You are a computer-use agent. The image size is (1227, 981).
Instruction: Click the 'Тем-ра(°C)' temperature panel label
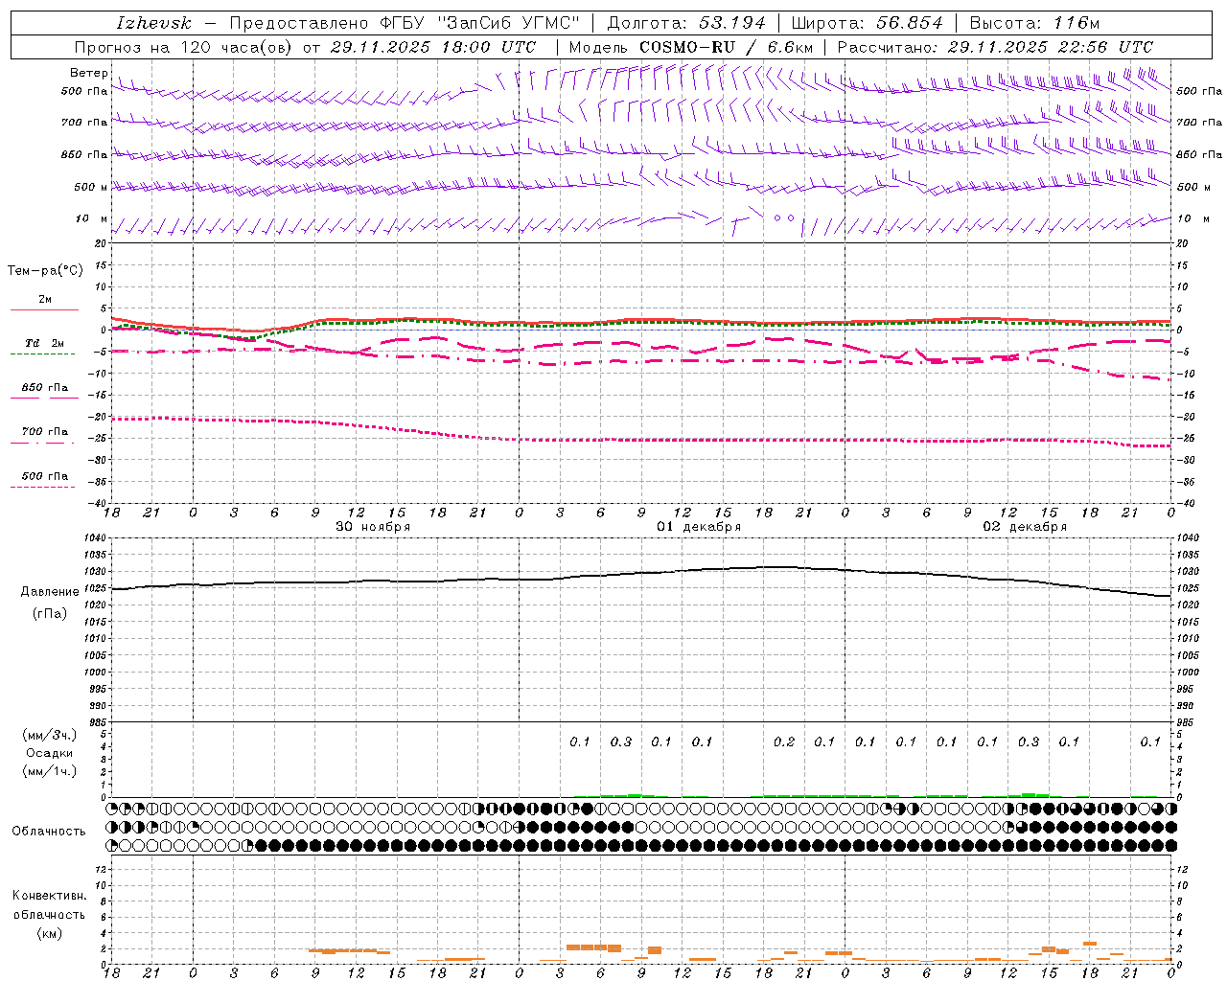click(45, 271)
